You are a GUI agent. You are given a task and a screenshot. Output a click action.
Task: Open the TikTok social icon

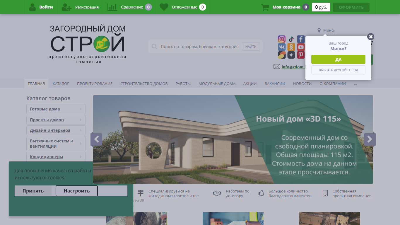(x=291, y=39)
